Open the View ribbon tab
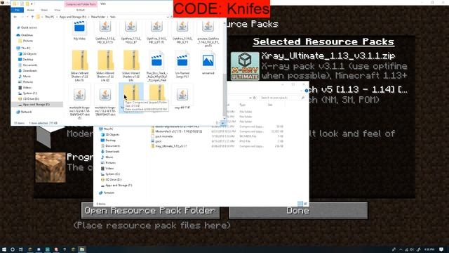The width and height of the screenshot is (449, 253). coord(58,10)
